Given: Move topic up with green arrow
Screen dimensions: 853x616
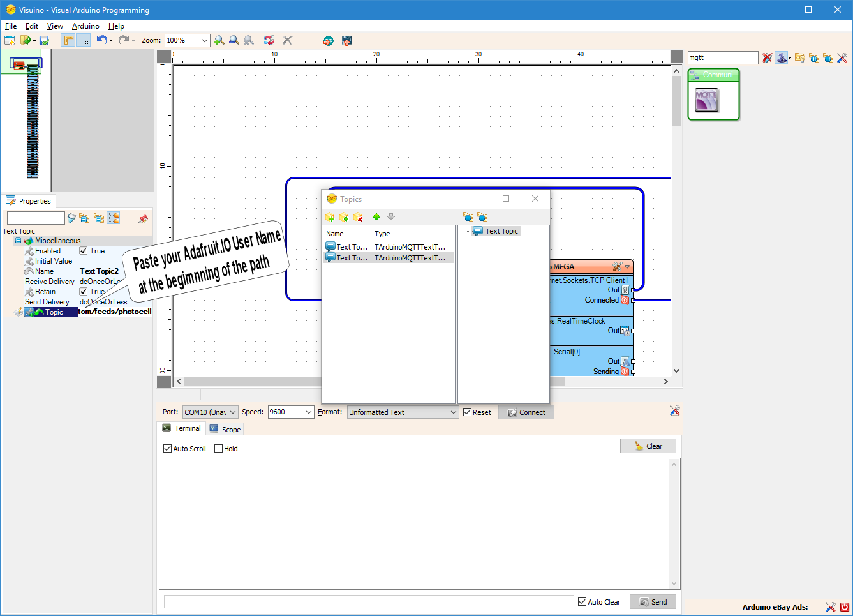Looking at the screenshot, I should click(376, 217).
